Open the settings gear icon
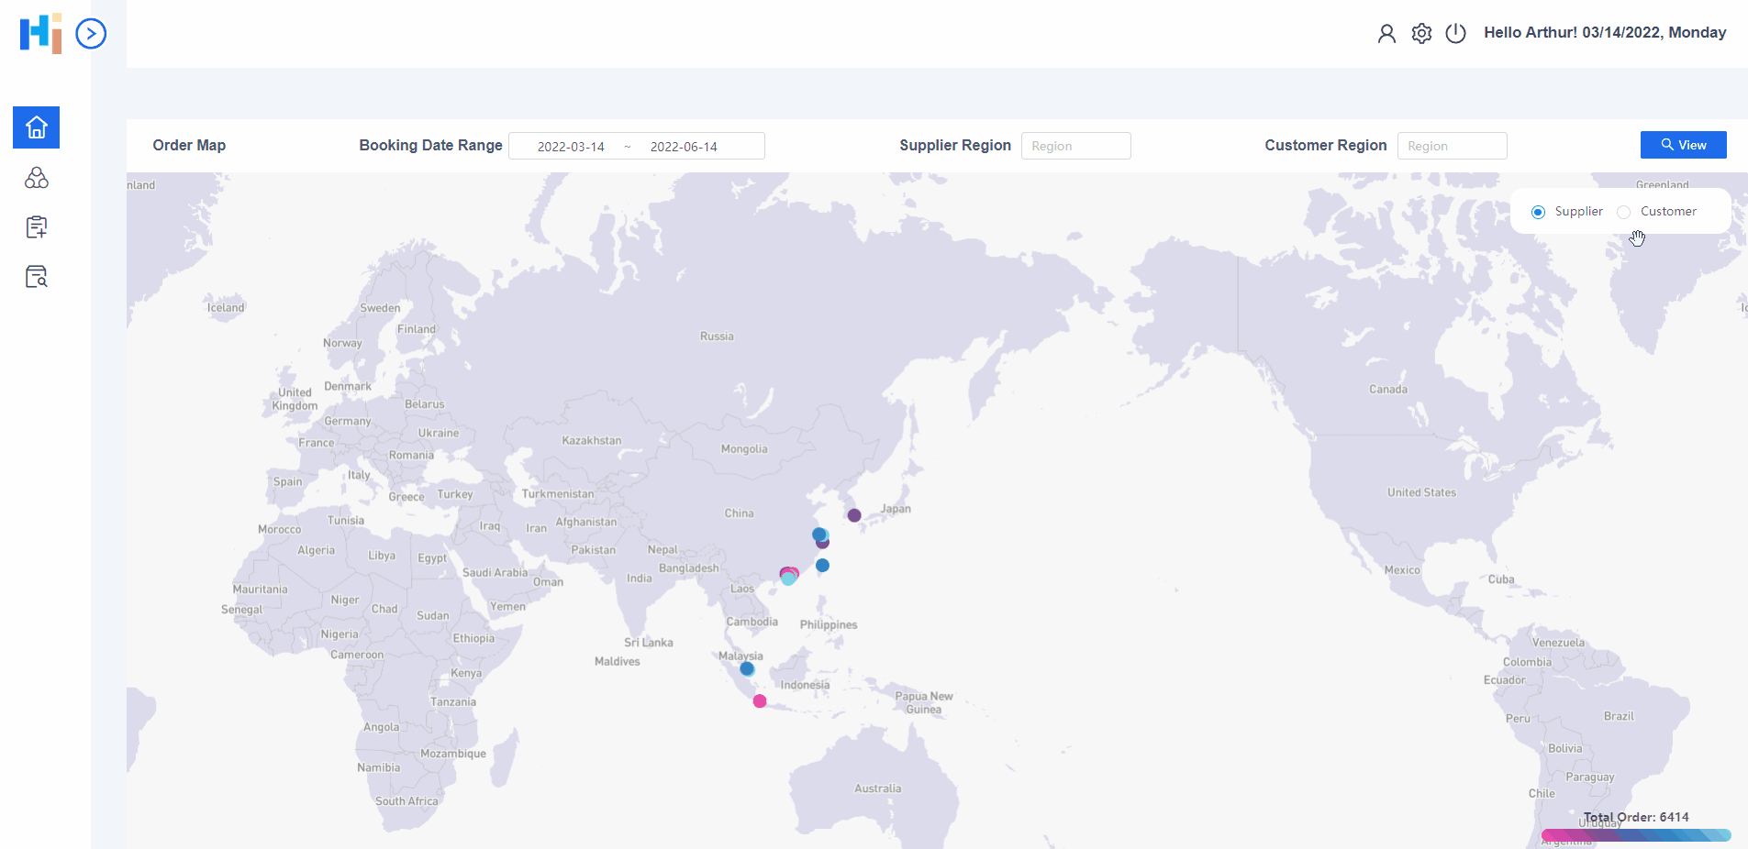The width and height of the screenshot is (1748, 849). [1421, 34]
